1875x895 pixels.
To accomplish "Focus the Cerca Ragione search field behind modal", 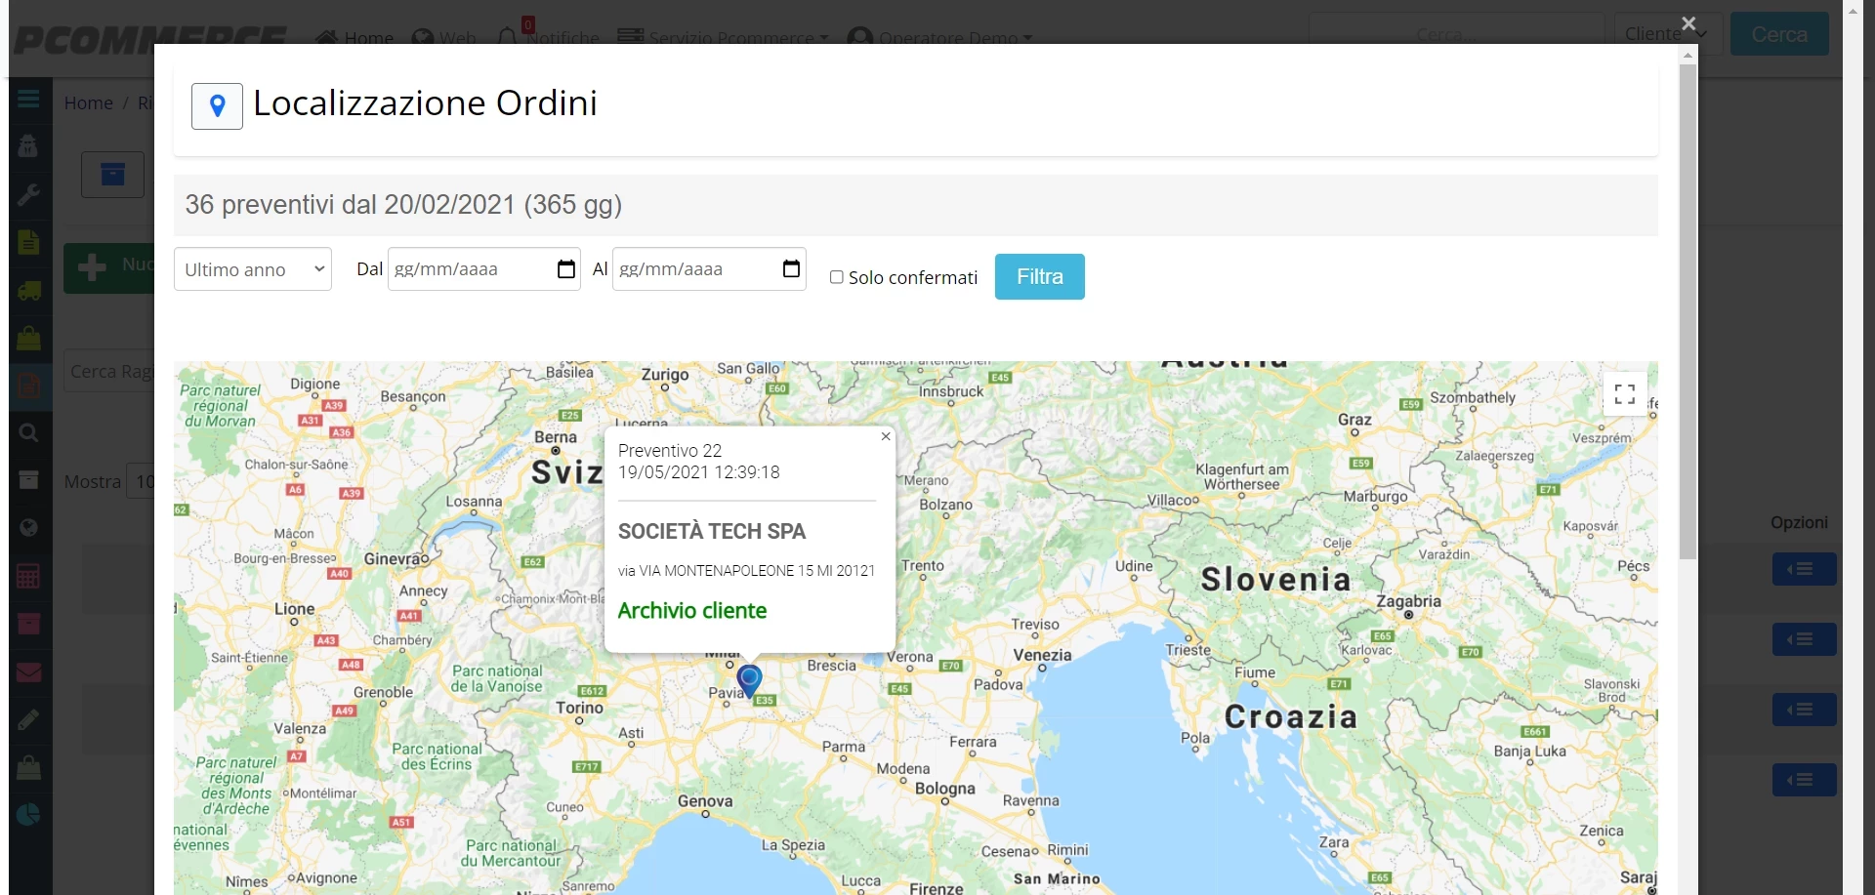I will pyautogui.click(x=109, y=372).
